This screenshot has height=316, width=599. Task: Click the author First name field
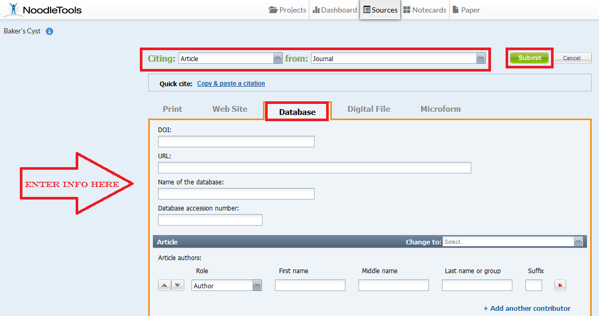[310, 285]
